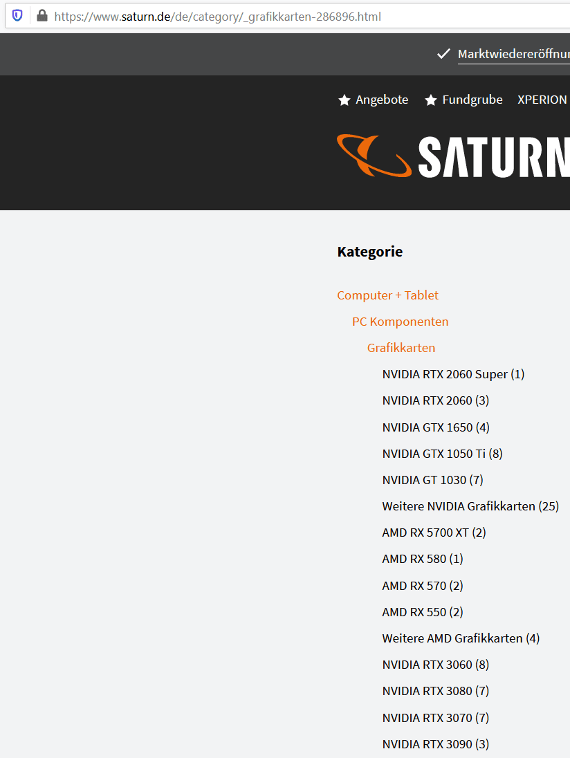Viewport: 570px width, 758px height.
Task: Open Weitere NVIDIA Grafikkarten (25)
Action: 470,506
